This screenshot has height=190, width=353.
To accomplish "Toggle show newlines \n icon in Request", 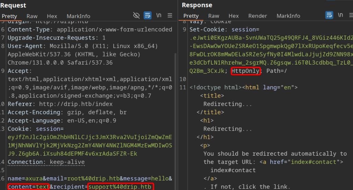I will (159, 15).
